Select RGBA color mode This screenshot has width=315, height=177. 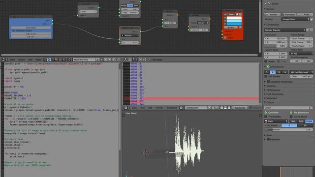click(x=309, y=121)
